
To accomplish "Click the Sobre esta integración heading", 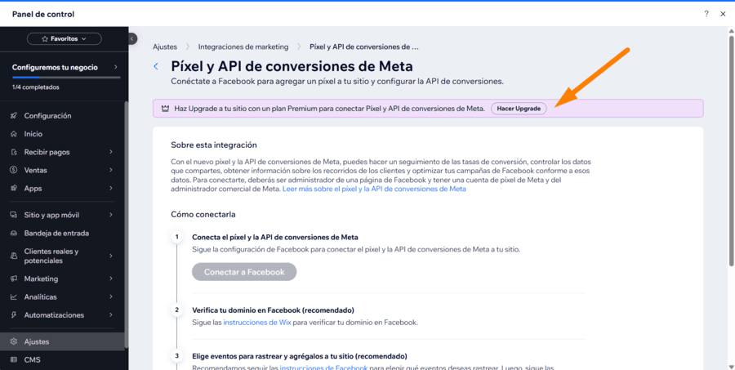I will (x=214, y=145).
